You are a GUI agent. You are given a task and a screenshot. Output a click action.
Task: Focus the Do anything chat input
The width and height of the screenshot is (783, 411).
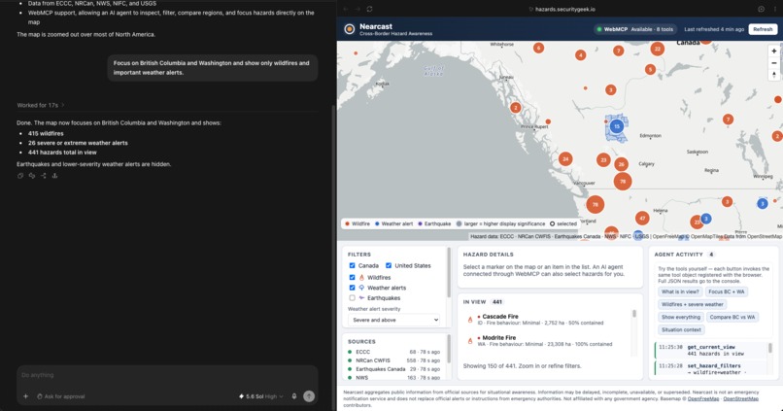pos(167,375)
